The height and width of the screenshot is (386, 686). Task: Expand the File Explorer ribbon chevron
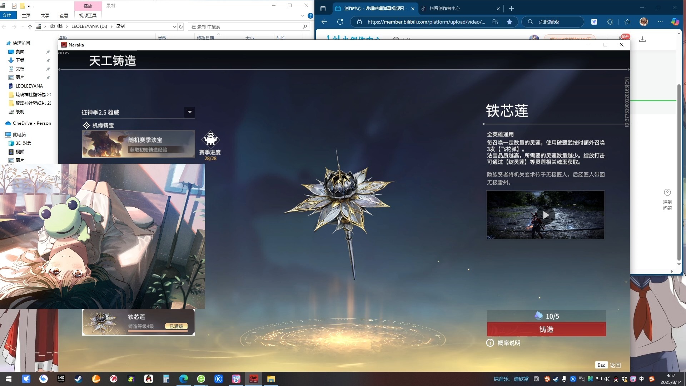(x=303, y=16)
